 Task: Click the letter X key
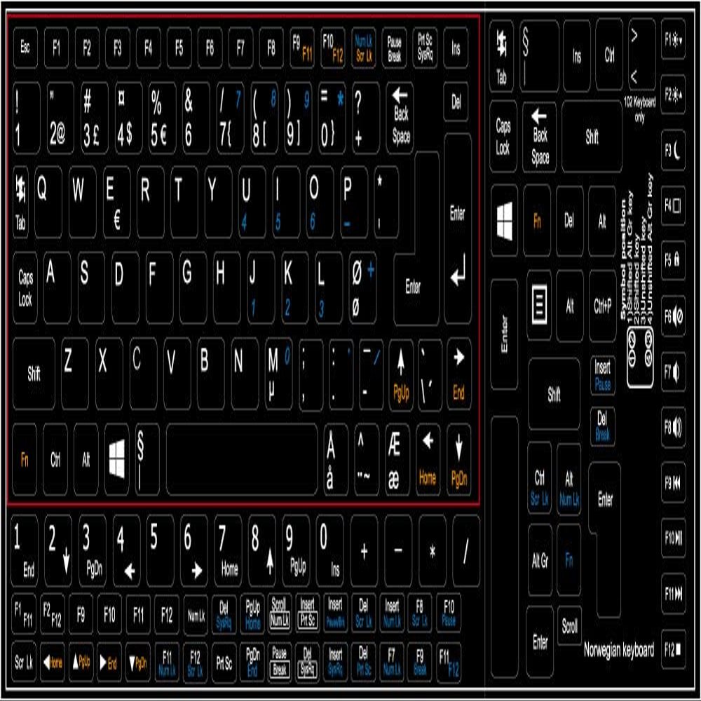pyautogui.click(x=109, y=374)
